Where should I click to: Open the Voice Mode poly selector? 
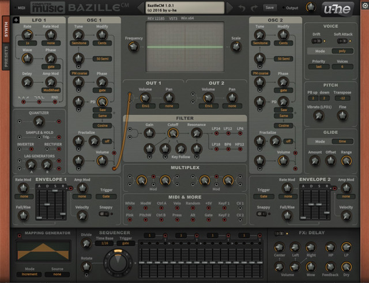point(342,51)
